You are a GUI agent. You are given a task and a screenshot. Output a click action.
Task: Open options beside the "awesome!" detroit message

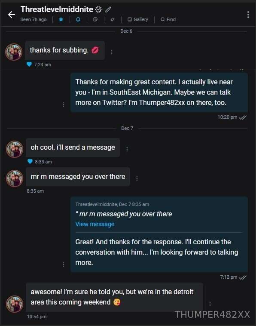coord(210,304)
